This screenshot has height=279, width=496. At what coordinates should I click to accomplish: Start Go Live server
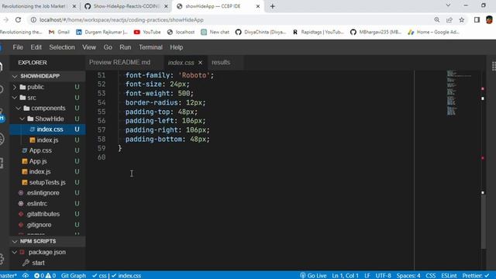tap(313, 276)
